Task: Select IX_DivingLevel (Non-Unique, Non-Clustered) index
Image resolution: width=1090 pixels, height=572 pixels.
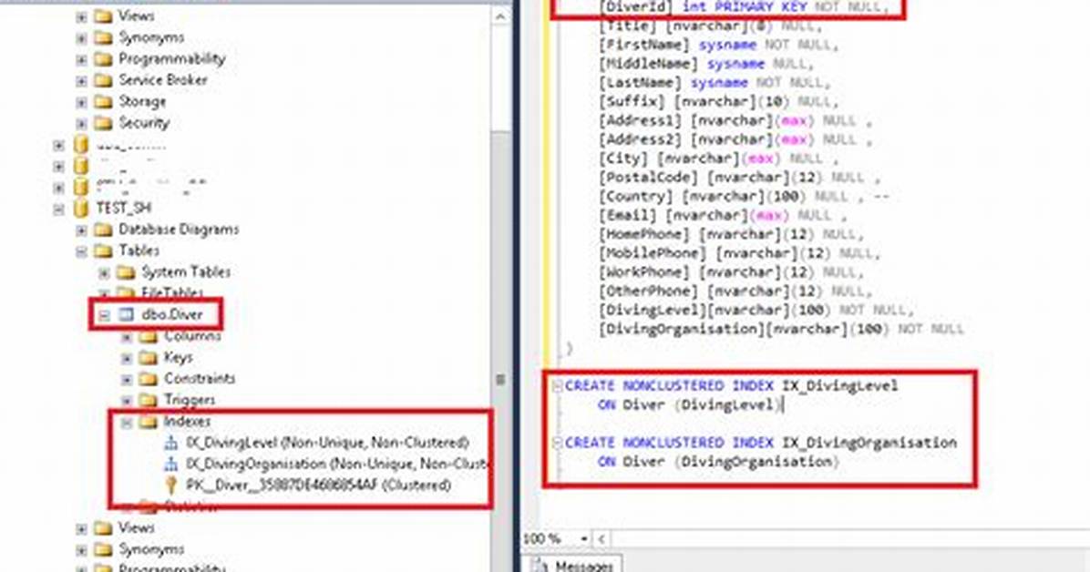Action: click(327, 443)
